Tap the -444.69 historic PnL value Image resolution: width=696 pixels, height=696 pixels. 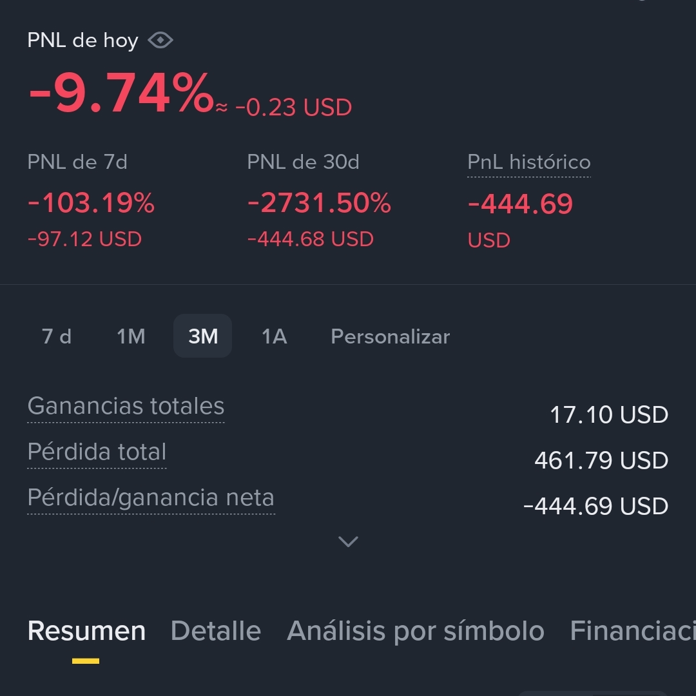(x=520, y=204)
